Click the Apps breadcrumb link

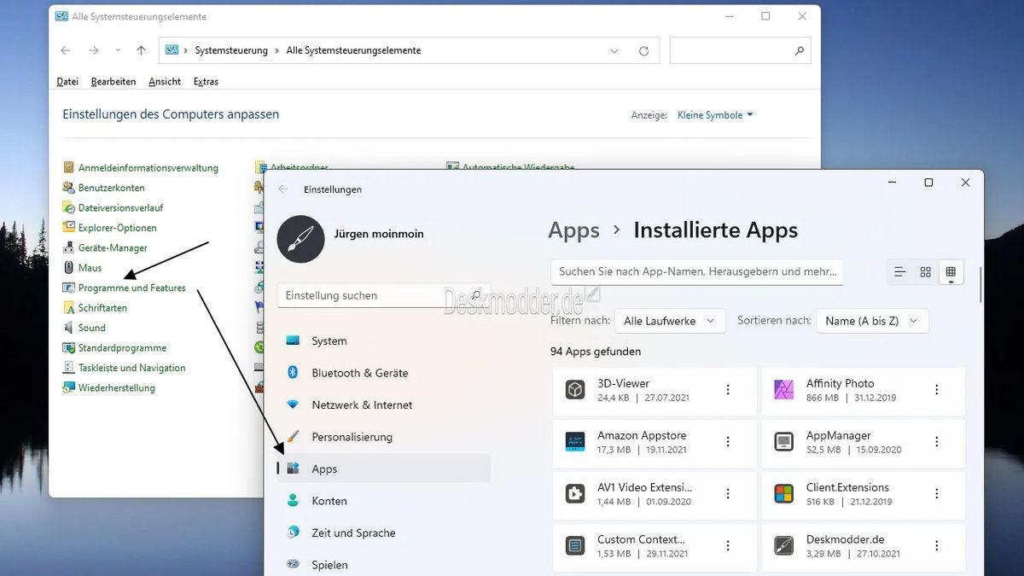[573, 230]
